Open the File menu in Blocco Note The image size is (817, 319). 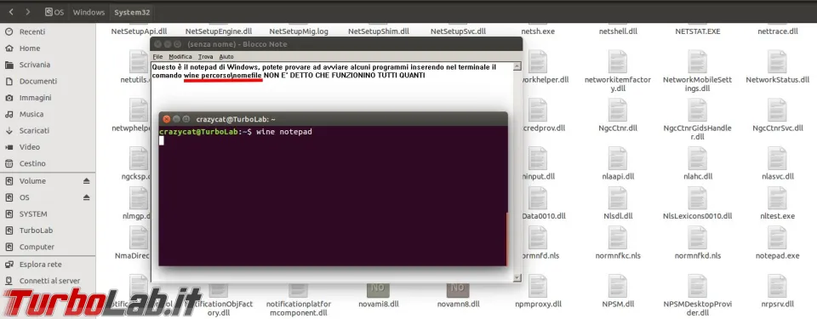(x=157, y=56)
